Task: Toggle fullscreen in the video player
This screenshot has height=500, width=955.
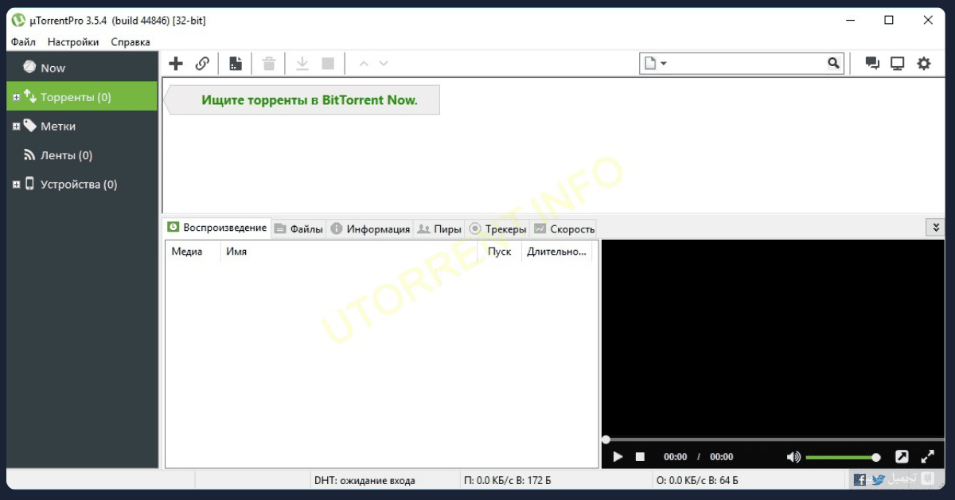Action: coord(927,457)
